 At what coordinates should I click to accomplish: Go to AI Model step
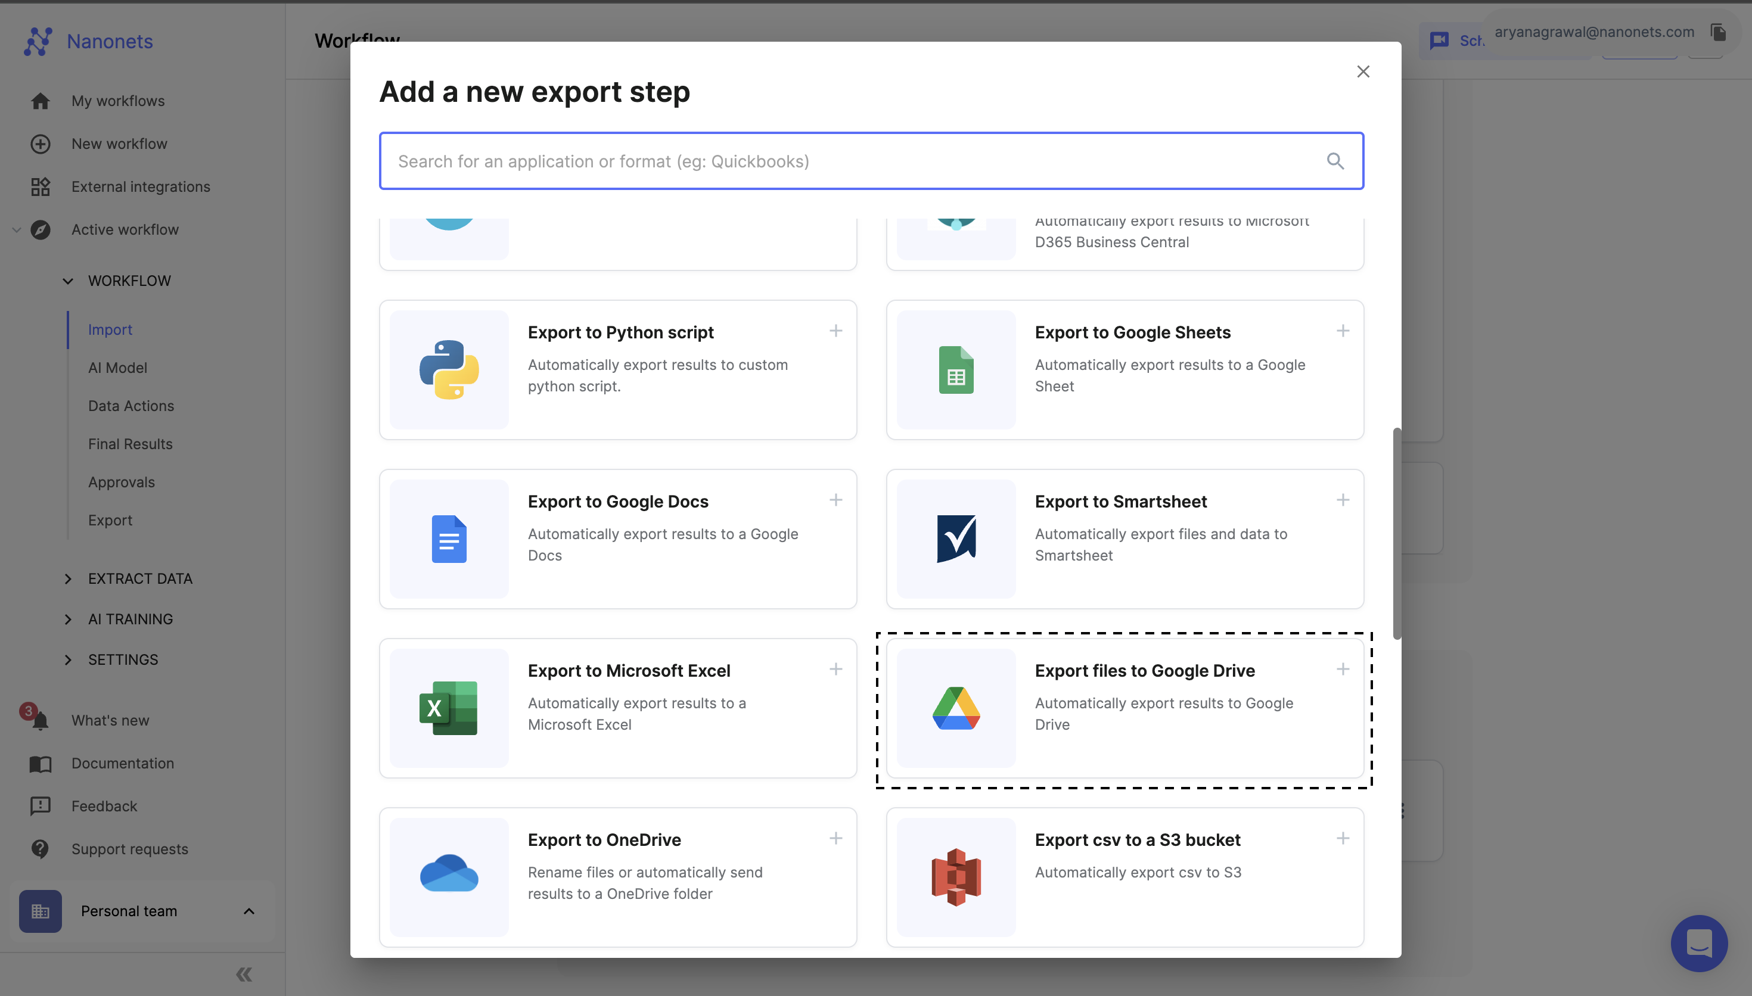click(117, 368)
